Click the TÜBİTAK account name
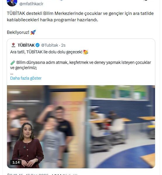The width and height of the screenshot is (162, 175). [x=26, y=45]
